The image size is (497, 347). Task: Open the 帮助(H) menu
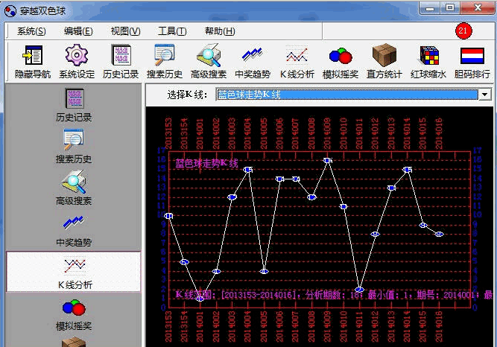tap(220, 31)
